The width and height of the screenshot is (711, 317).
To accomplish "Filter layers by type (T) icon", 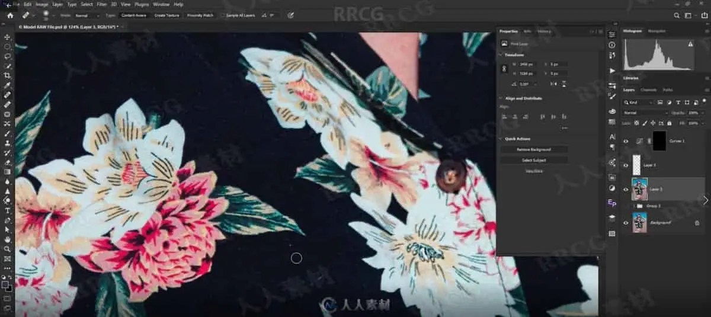I will click(678, 103).
